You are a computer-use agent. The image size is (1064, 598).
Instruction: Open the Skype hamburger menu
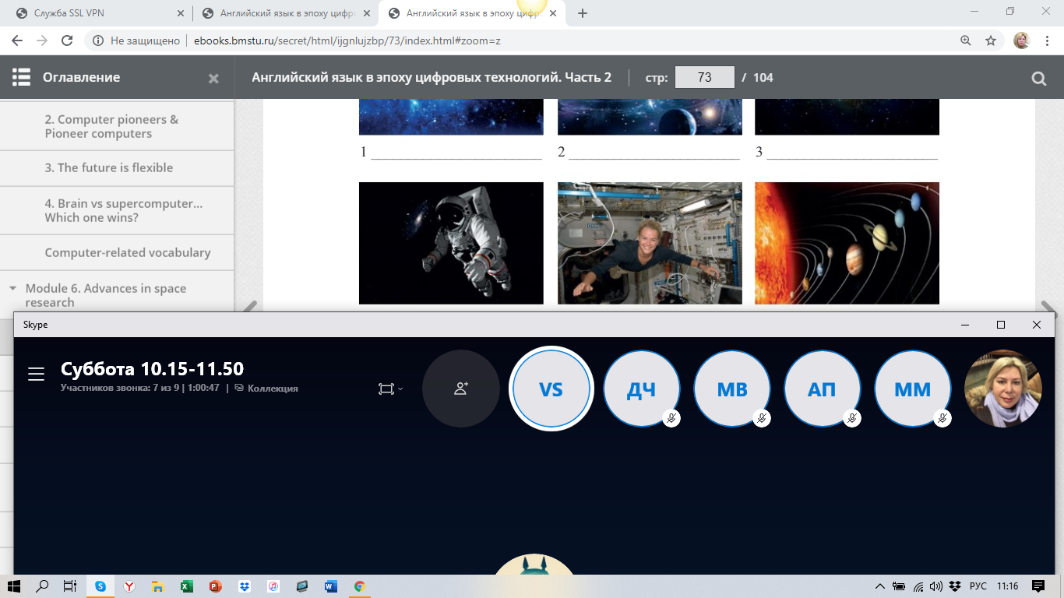pos(36,375)
